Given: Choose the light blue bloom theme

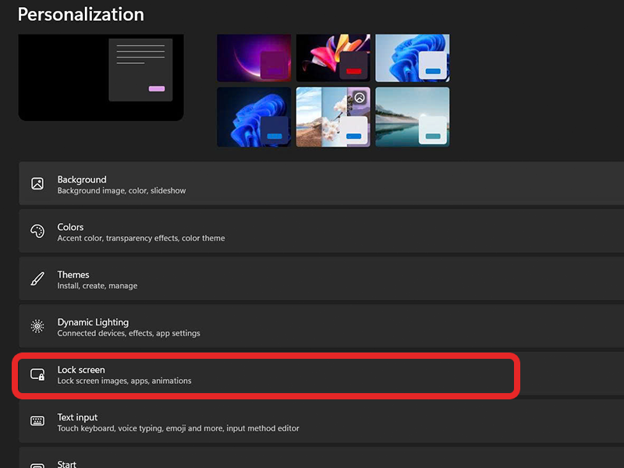Looking at the screenshot, I should pyautogui.click(x=412, y=58).
